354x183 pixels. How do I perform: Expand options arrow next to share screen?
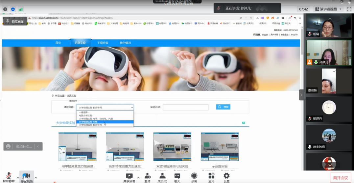[x=138, y=177]
